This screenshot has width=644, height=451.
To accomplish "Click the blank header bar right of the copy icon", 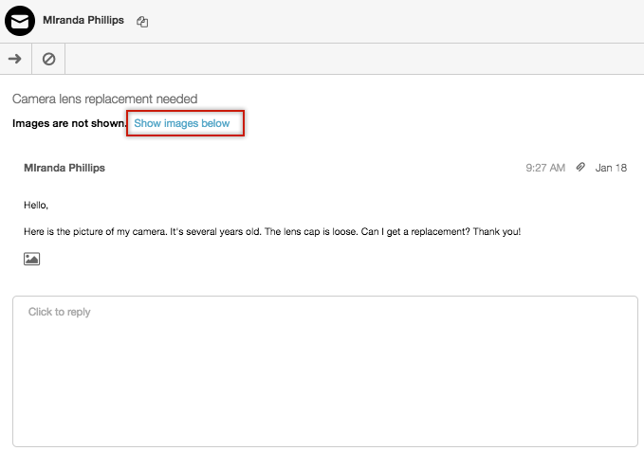I will pyautogui.click(x=396, y=21).
